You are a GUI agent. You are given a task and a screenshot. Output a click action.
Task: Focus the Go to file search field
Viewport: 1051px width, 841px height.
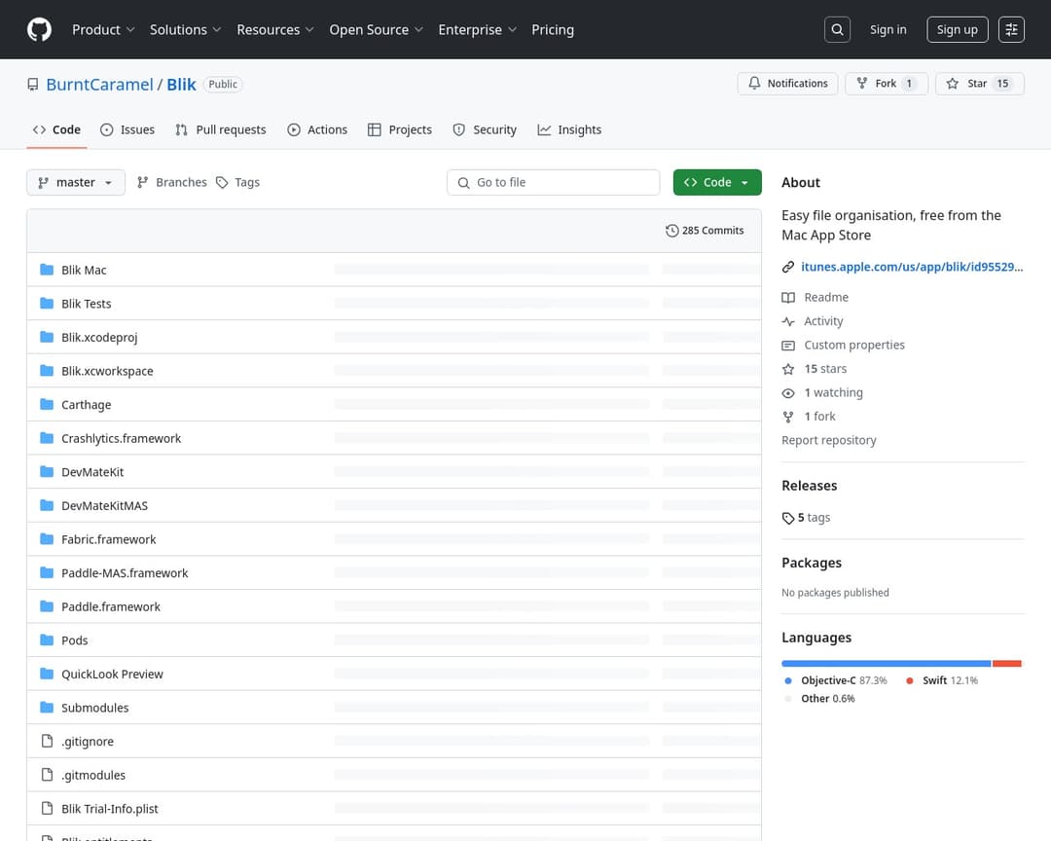553,182
